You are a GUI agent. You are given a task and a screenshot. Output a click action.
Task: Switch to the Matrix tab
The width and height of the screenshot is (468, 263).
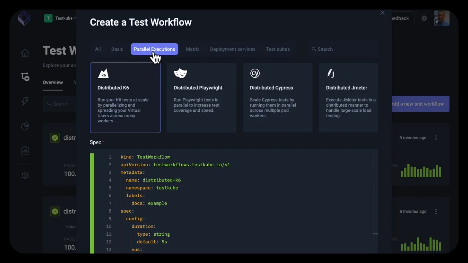click(193, 49)
